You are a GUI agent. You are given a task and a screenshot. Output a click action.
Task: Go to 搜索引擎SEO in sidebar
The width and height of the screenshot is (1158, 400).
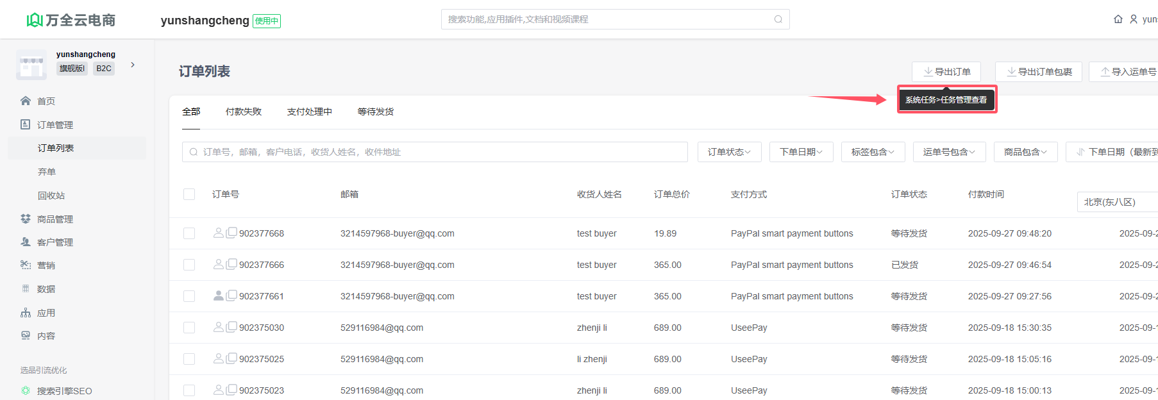click(x=64, y=391)
